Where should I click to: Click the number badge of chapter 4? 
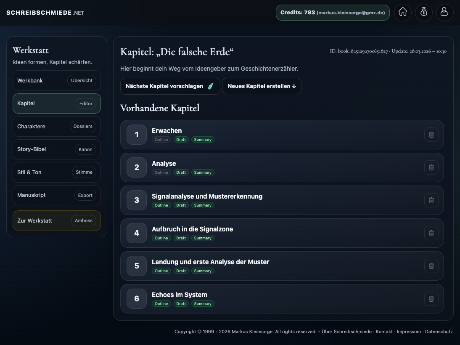point(136,233)
